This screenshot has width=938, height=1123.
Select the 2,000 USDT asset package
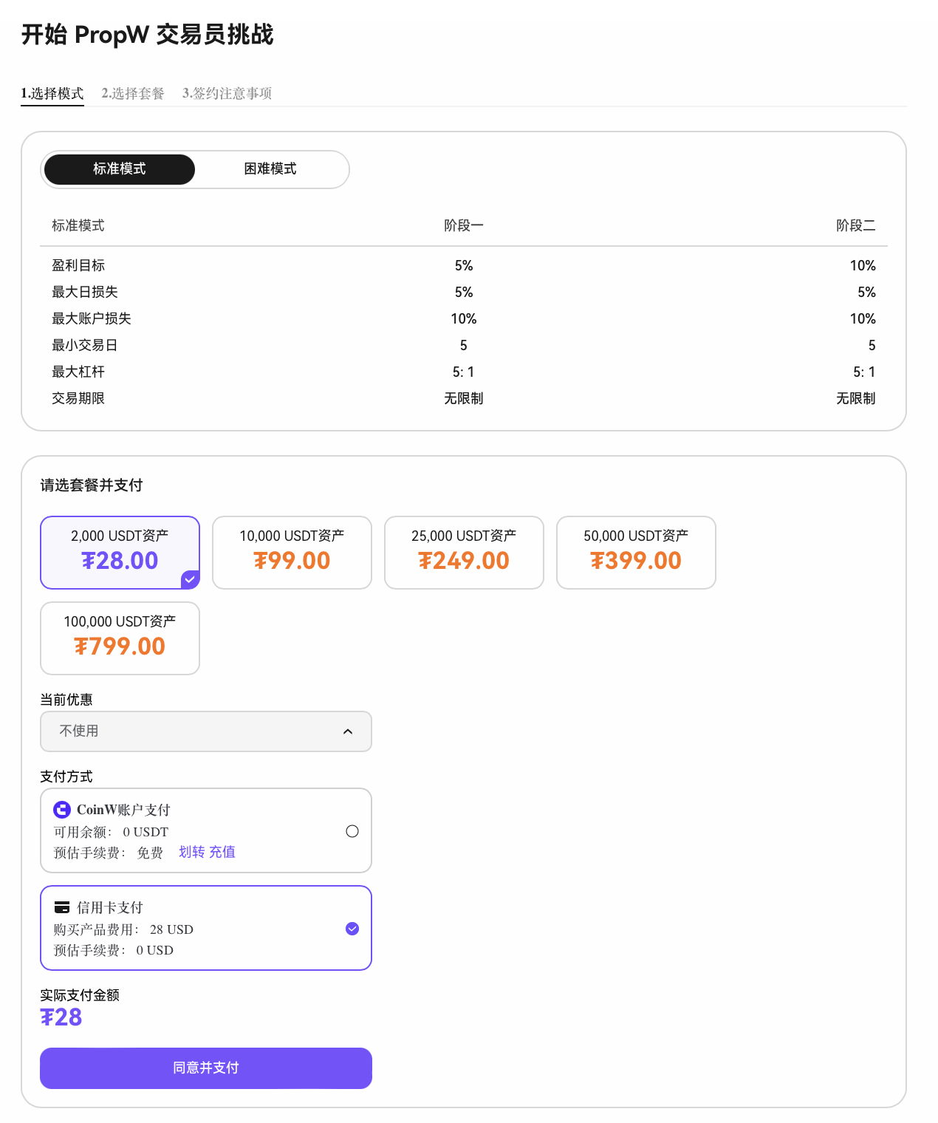pos(120,553)
